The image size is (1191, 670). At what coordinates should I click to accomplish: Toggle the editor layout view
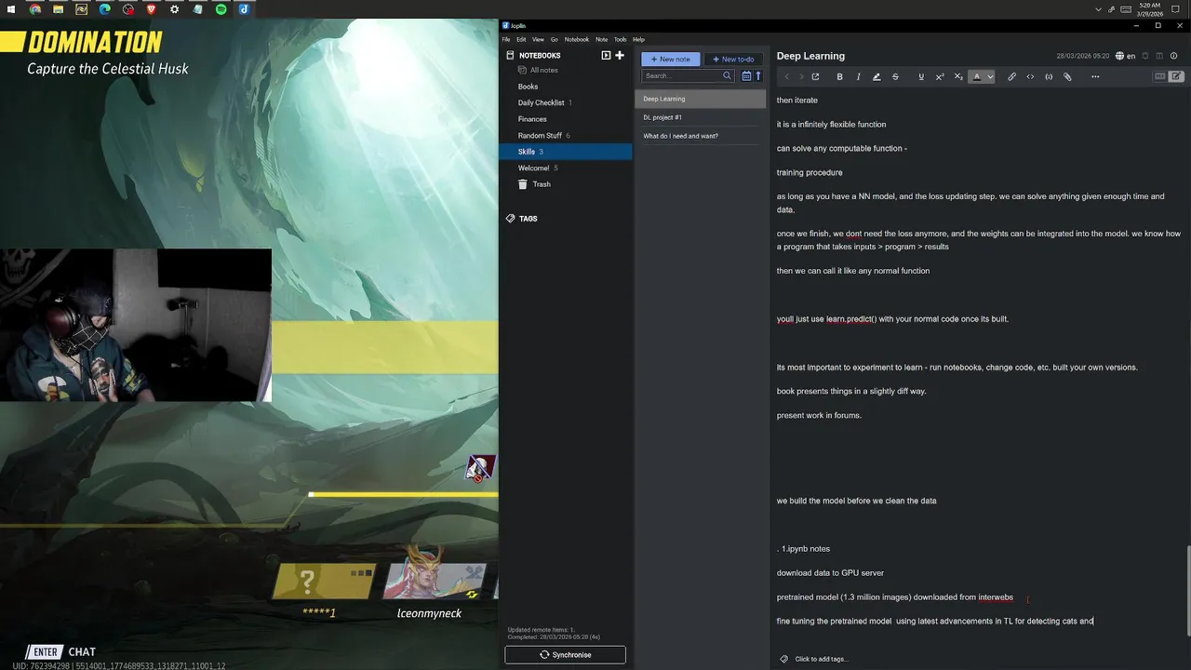[1160, 56]
